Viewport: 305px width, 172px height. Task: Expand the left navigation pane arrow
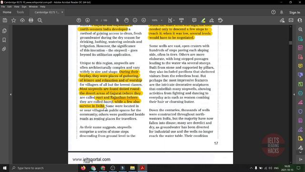click(x=10, y=95)
